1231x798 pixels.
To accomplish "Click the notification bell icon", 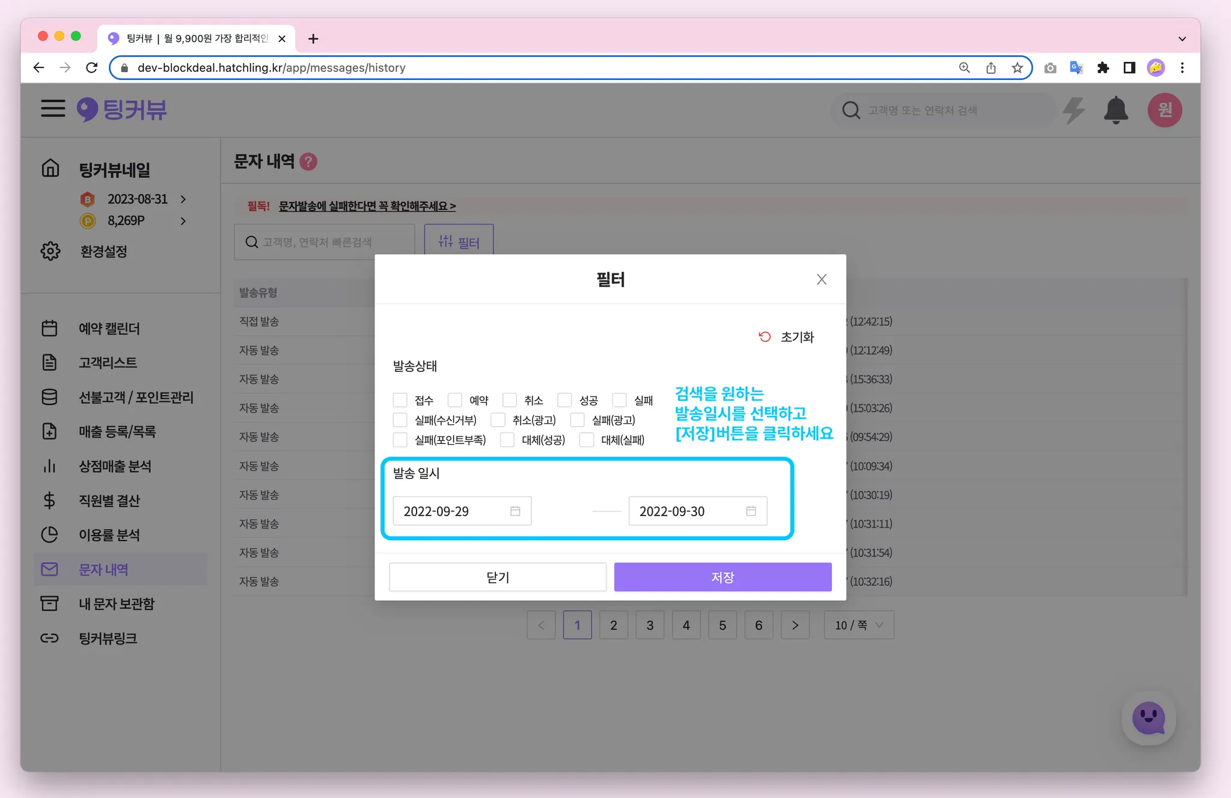I will [x=1116, y=110].
